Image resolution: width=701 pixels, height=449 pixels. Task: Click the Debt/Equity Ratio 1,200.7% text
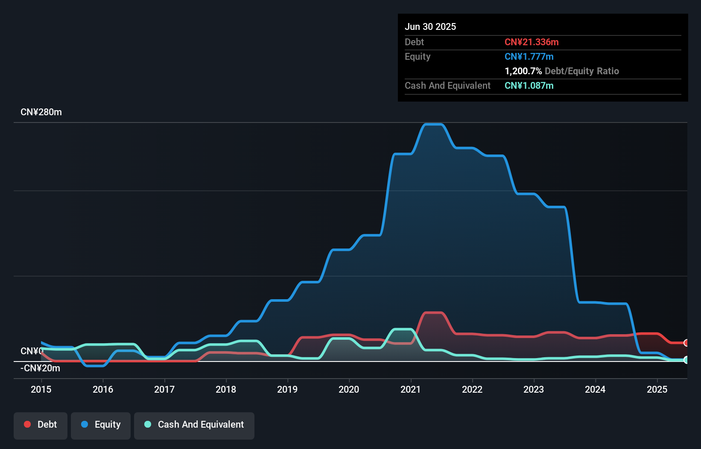click(523, 71)
